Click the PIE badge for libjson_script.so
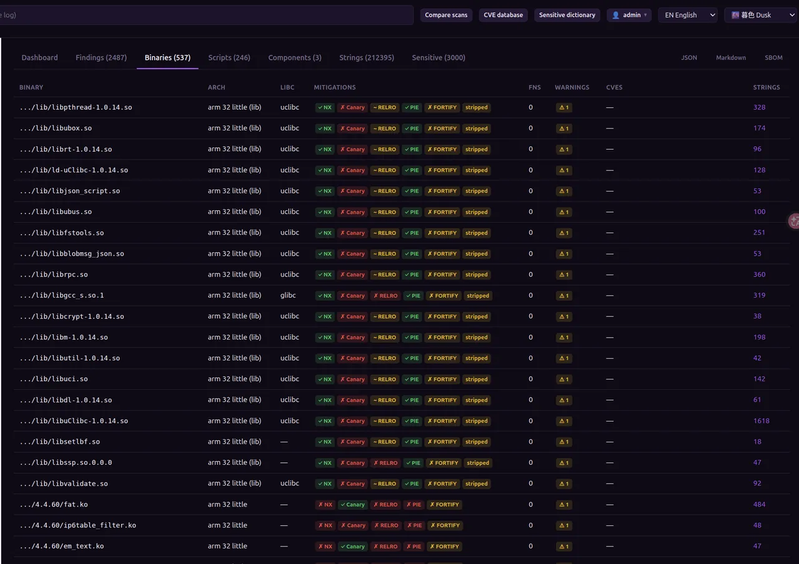 411,191
